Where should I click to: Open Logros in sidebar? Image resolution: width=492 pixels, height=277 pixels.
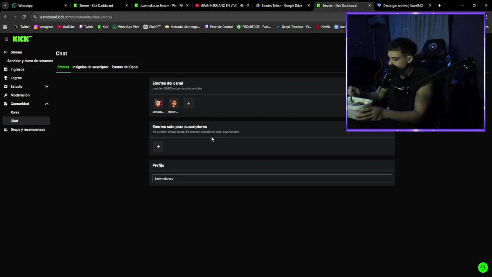tap(16, 78)
